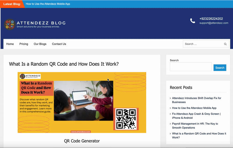Image resolution: width=233 pixels, height=148 pixels.
Task: Open latest blog headline in top ticker
Action: [x=48, y=4]
